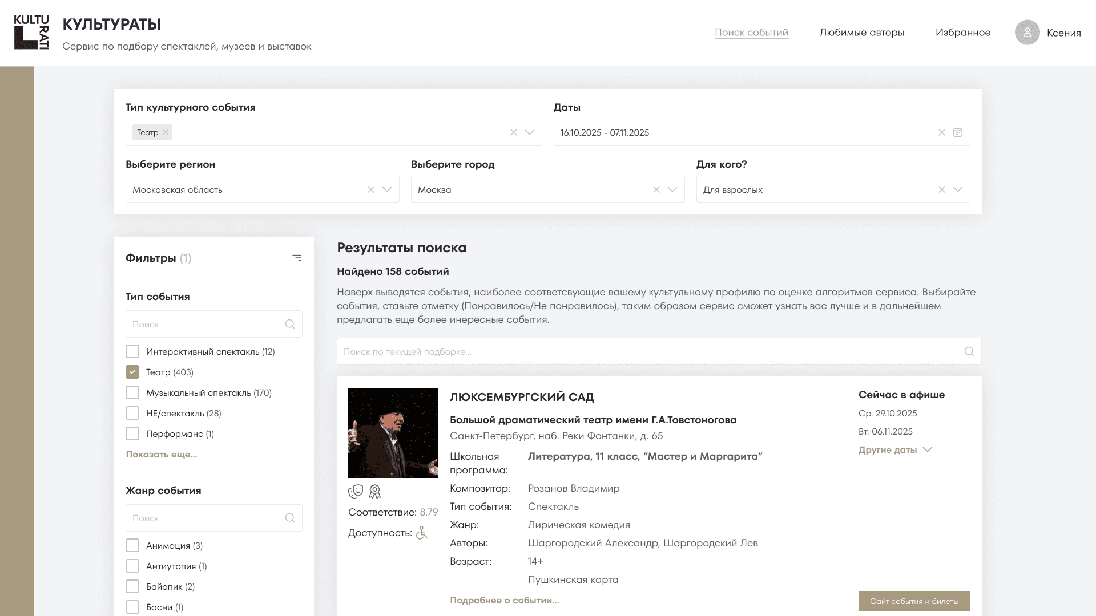Open the Любимые авторы menu item
Image resolution: width=1096 pixels, height=616 pixels.
[861, 33]
